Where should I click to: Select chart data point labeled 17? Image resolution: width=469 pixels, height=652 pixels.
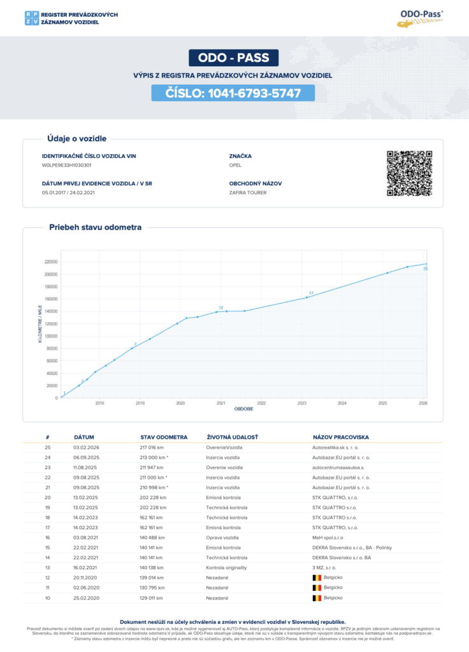tap(307, 297)
